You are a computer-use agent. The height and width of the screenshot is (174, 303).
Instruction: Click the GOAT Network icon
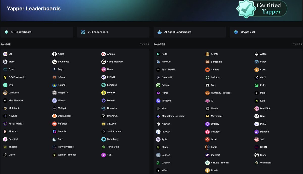tap(5, 77)
